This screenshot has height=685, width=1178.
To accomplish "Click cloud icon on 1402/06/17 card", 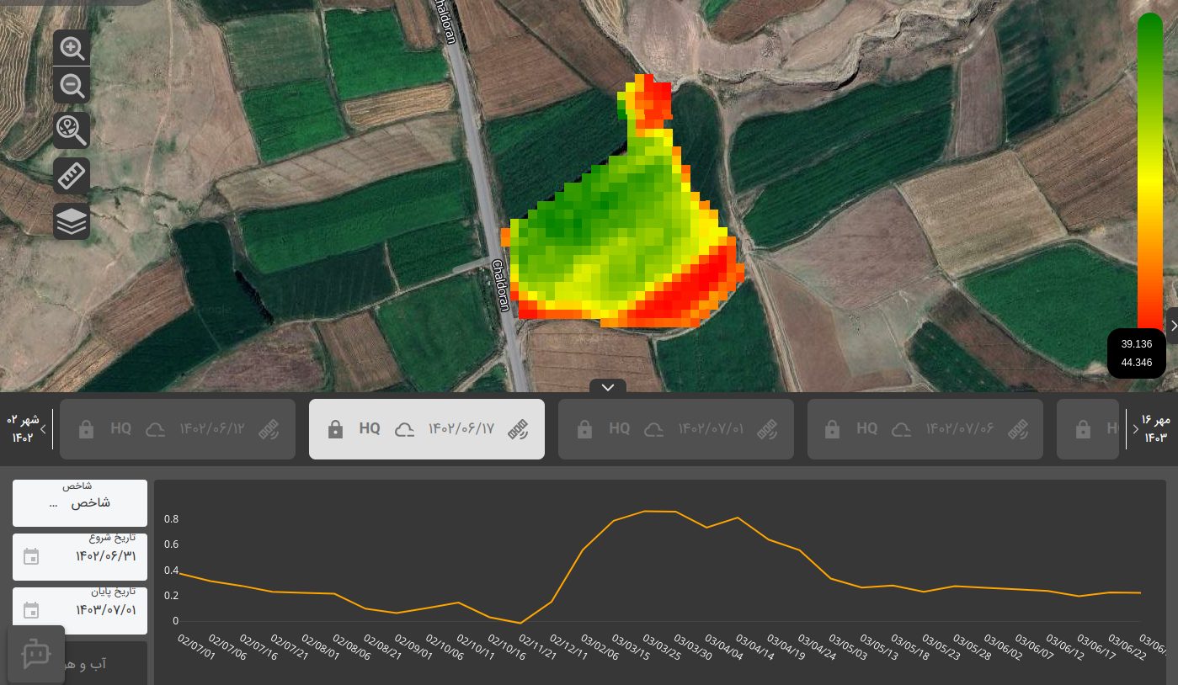I will pos(405,430).
